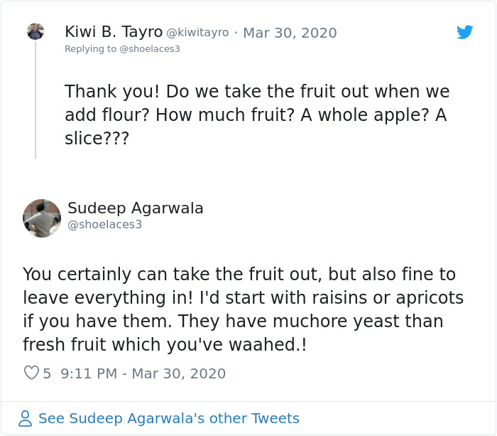Open Kiwi B. Tayro's small avatar

click(35, 32)
